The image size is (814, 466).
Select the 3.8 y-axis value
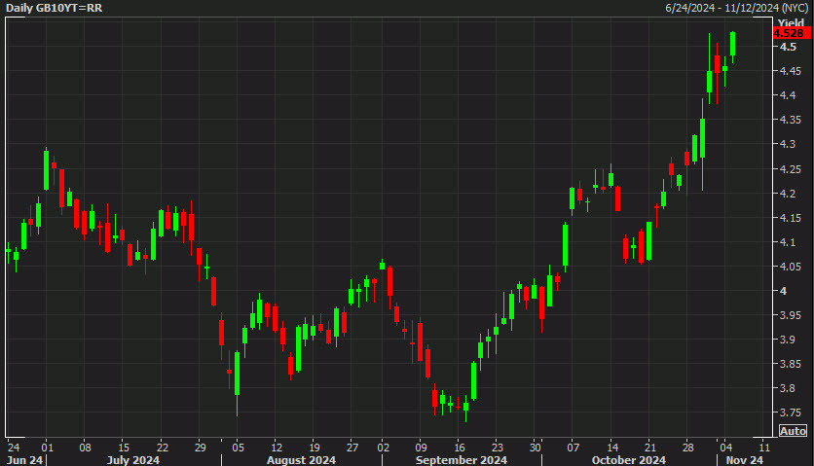(x=788, y=389)
